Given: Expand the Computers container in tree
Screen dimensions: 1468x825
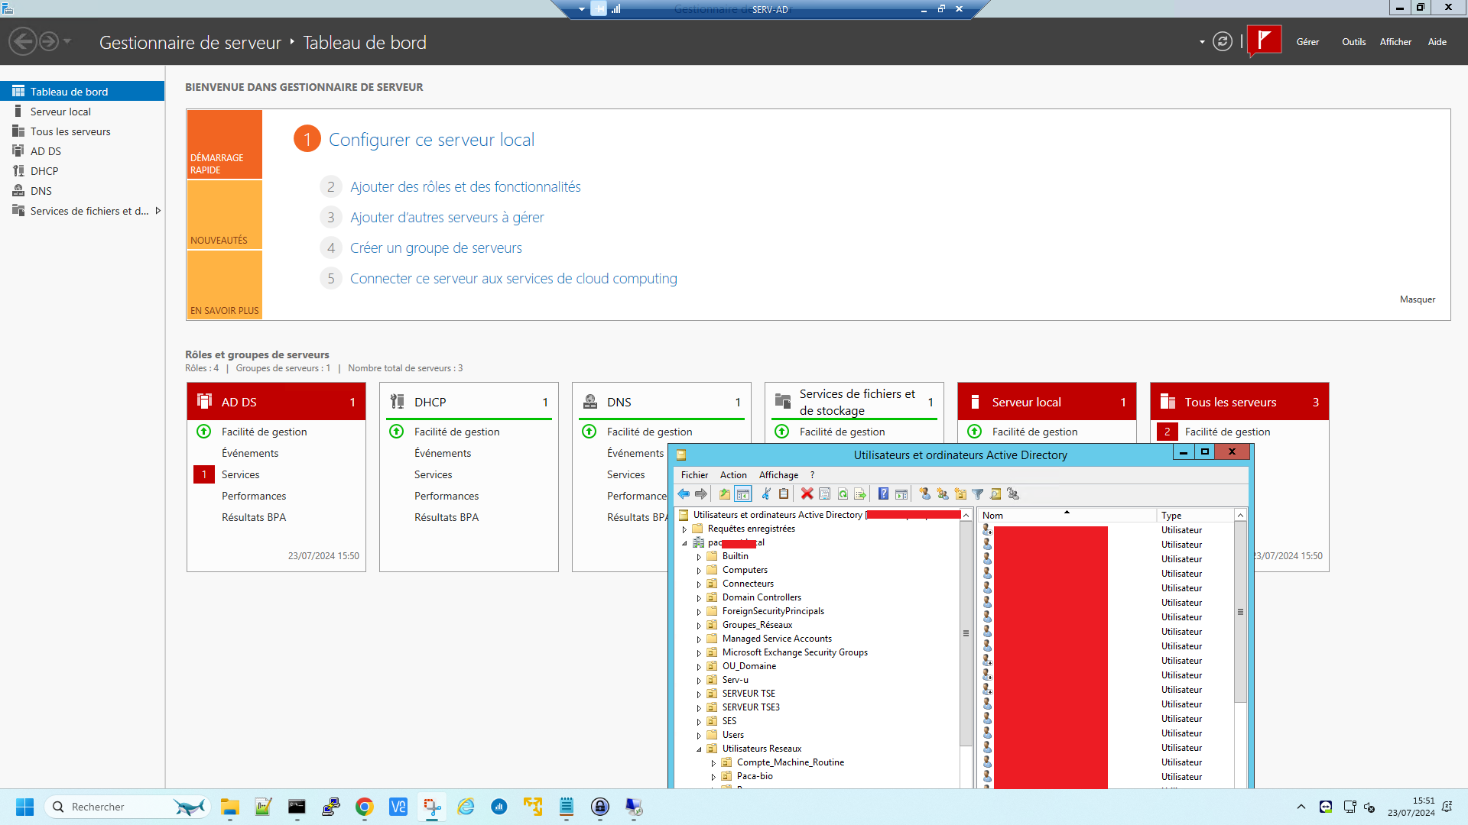Looking at the screenshot, I should pyautogui.click(x=699, y=571).
